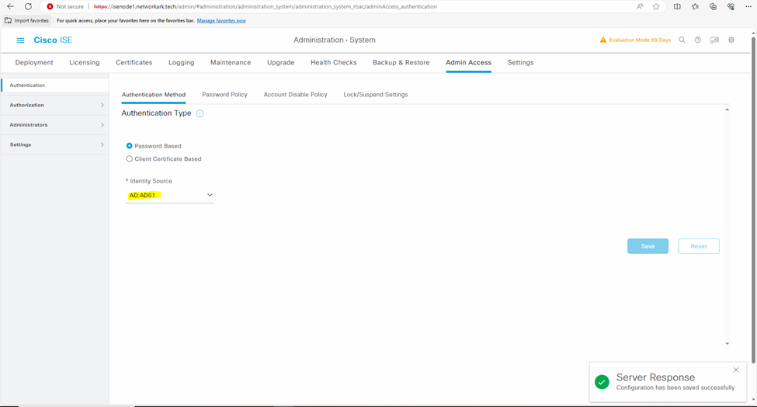
Task: Bookmark page with the star icon
Action: 656,6
